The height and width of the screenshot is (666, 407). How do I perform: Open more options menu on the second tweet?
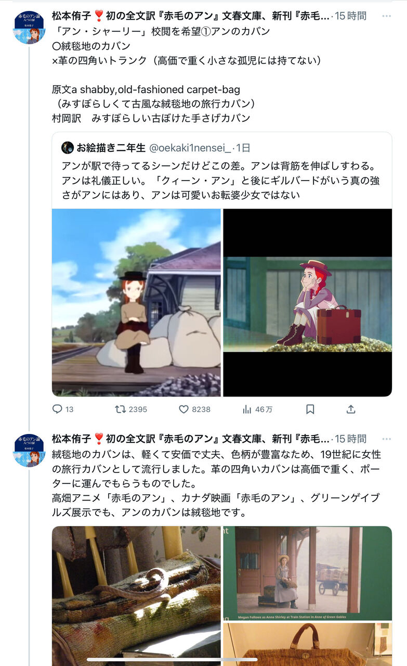click(x=386, y=439)
